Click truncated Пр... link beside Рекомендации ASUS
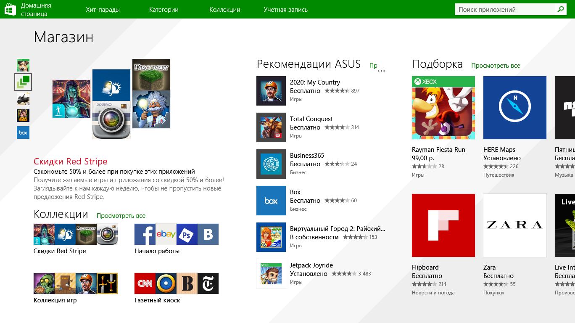 pyautogui.click(x=377, y=66)
